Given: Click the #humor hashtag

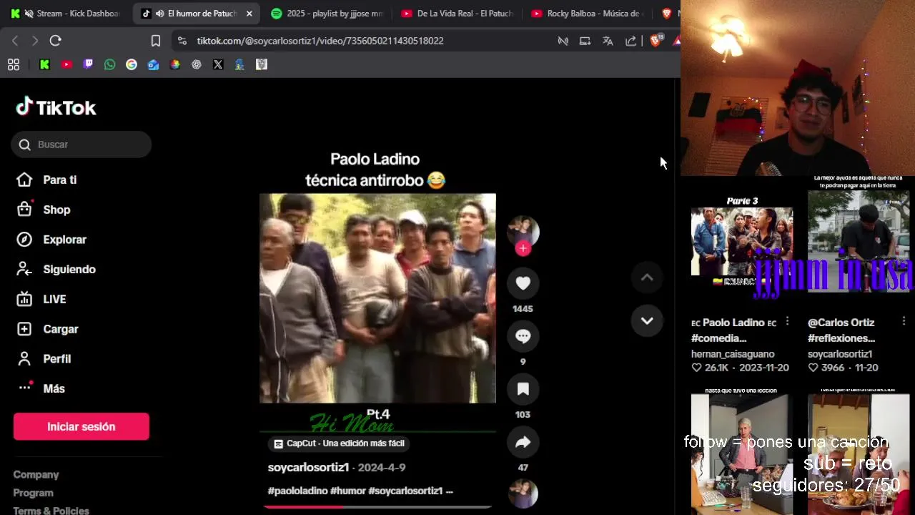Looking at the screenshot, I should (348, 491).
